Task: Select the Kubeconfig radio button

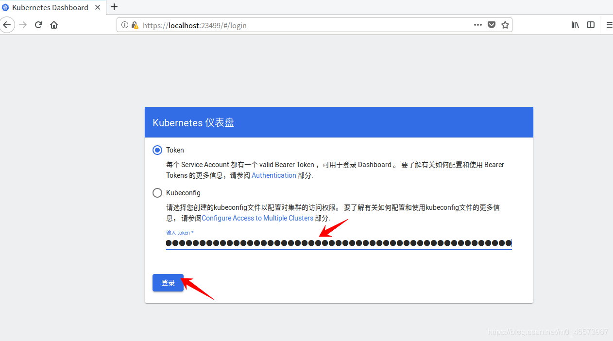Action: (x=157, y=193)
